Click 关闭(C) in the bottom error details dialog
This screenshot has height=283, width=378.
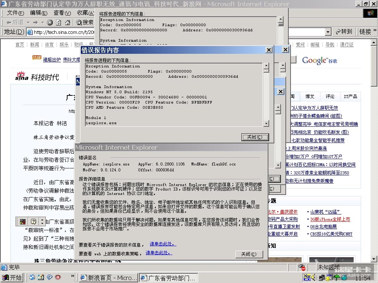pyautogui.click(x=249, y=254)
